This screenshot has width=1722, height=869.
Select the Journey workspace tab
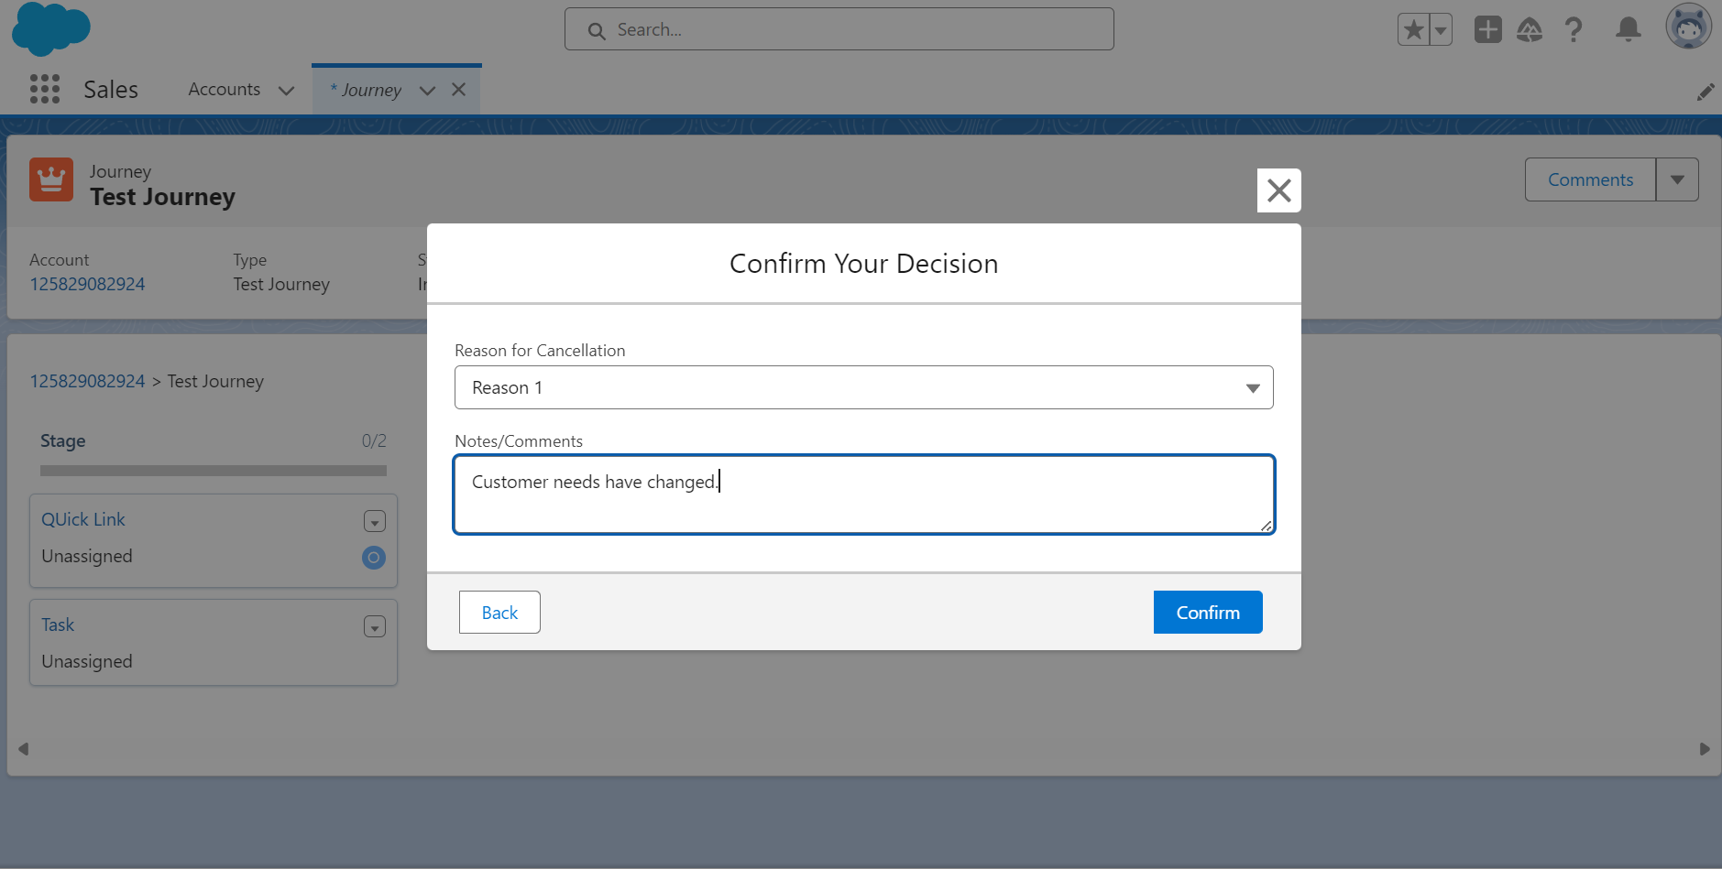[x=371, y=89]
